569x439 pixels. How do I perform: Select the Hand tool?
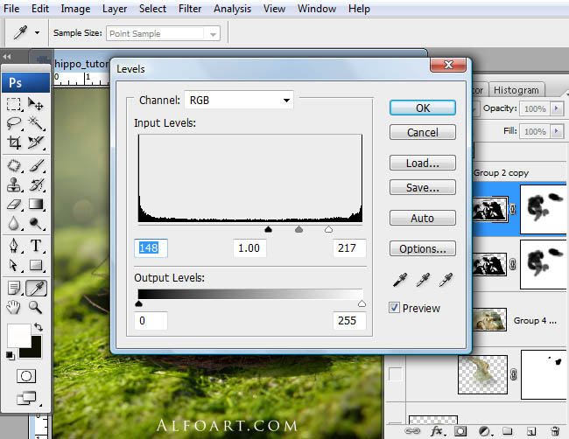tap(14, 307)
